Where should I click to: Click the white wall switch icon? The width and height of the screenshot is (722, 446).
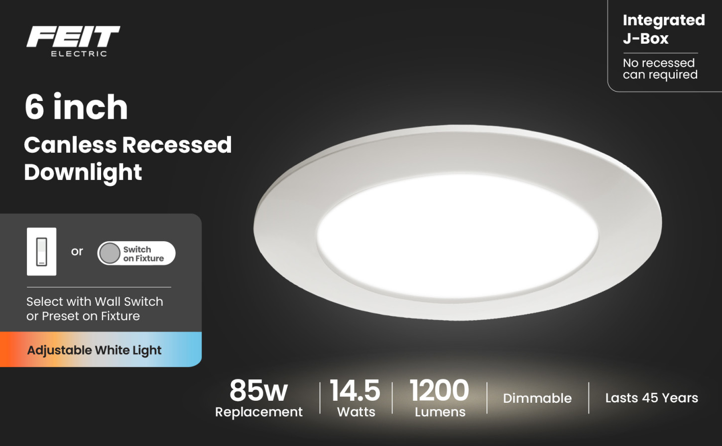[41, 252]
